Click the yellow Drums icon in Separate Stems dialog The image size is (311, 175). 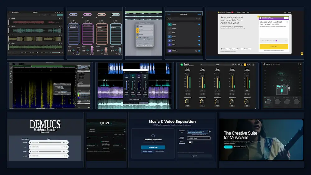coord(137,29)
